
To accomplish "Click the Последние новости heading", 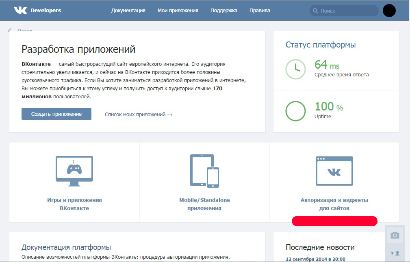I will 320,247.
